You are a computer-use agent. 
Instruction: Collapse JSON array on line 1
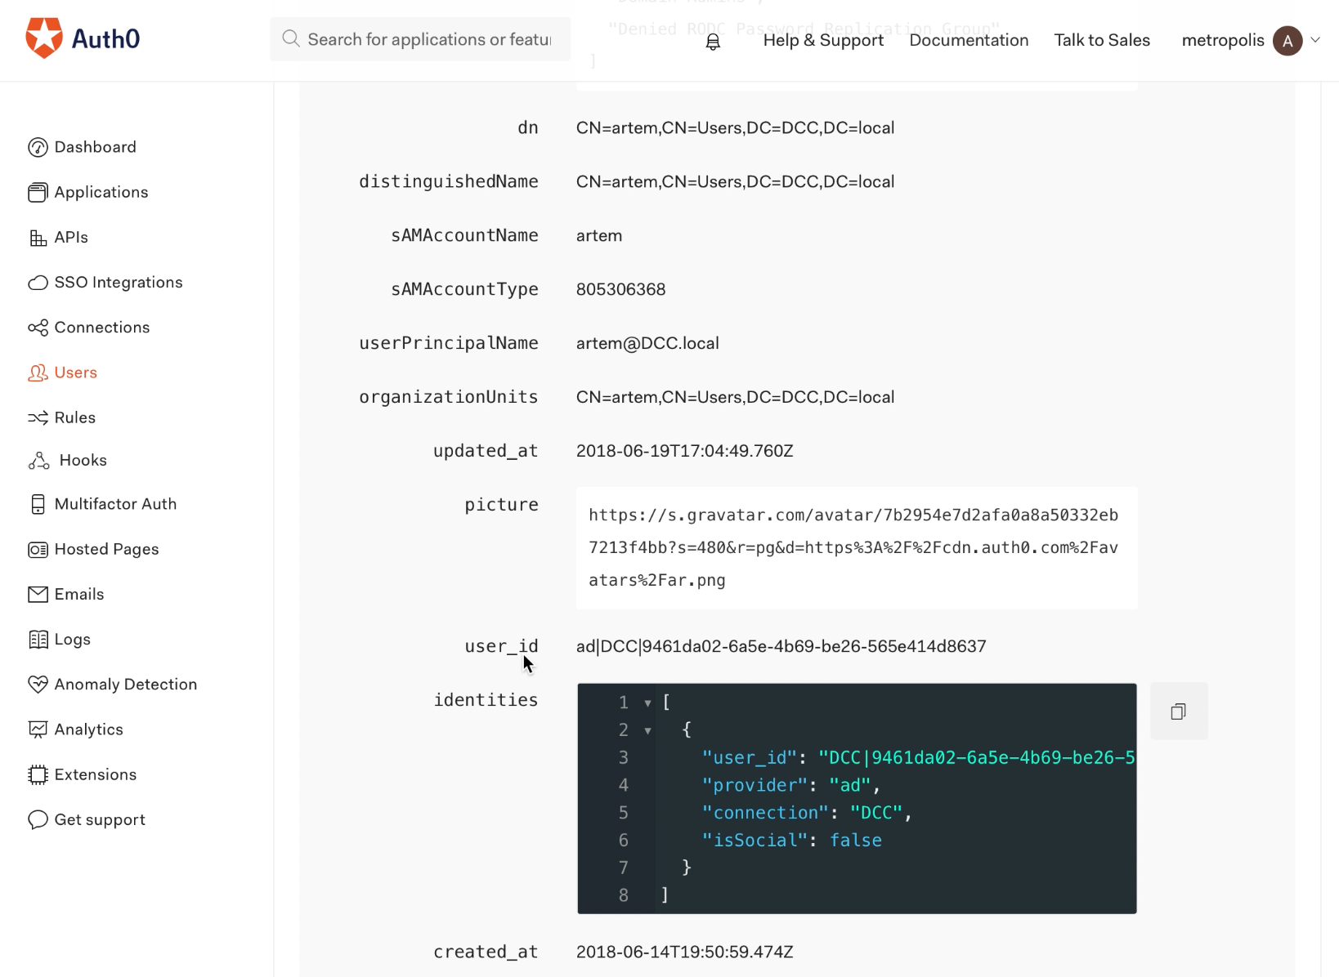click(x=647, y=703)
